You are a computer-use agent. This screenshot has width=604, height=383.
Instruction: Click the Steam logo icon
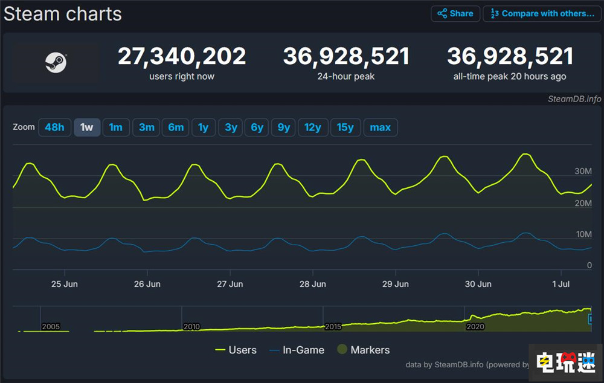tap(56, 63)
